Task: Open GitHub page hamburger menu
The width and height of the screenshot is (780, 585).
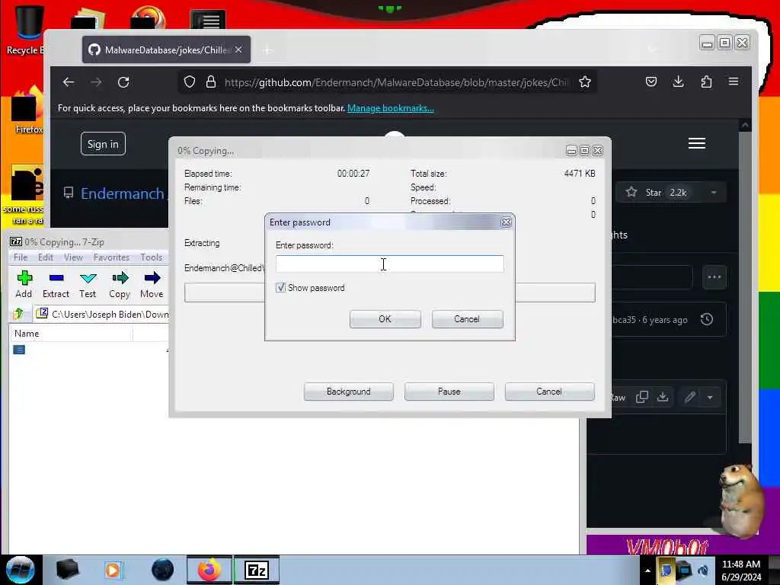Action: [x=697, y=143]
